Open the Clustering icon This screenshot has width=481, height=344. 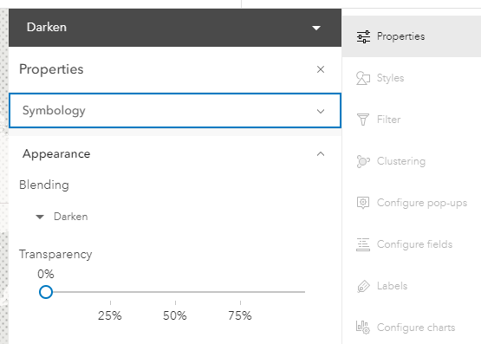point(363,161)
